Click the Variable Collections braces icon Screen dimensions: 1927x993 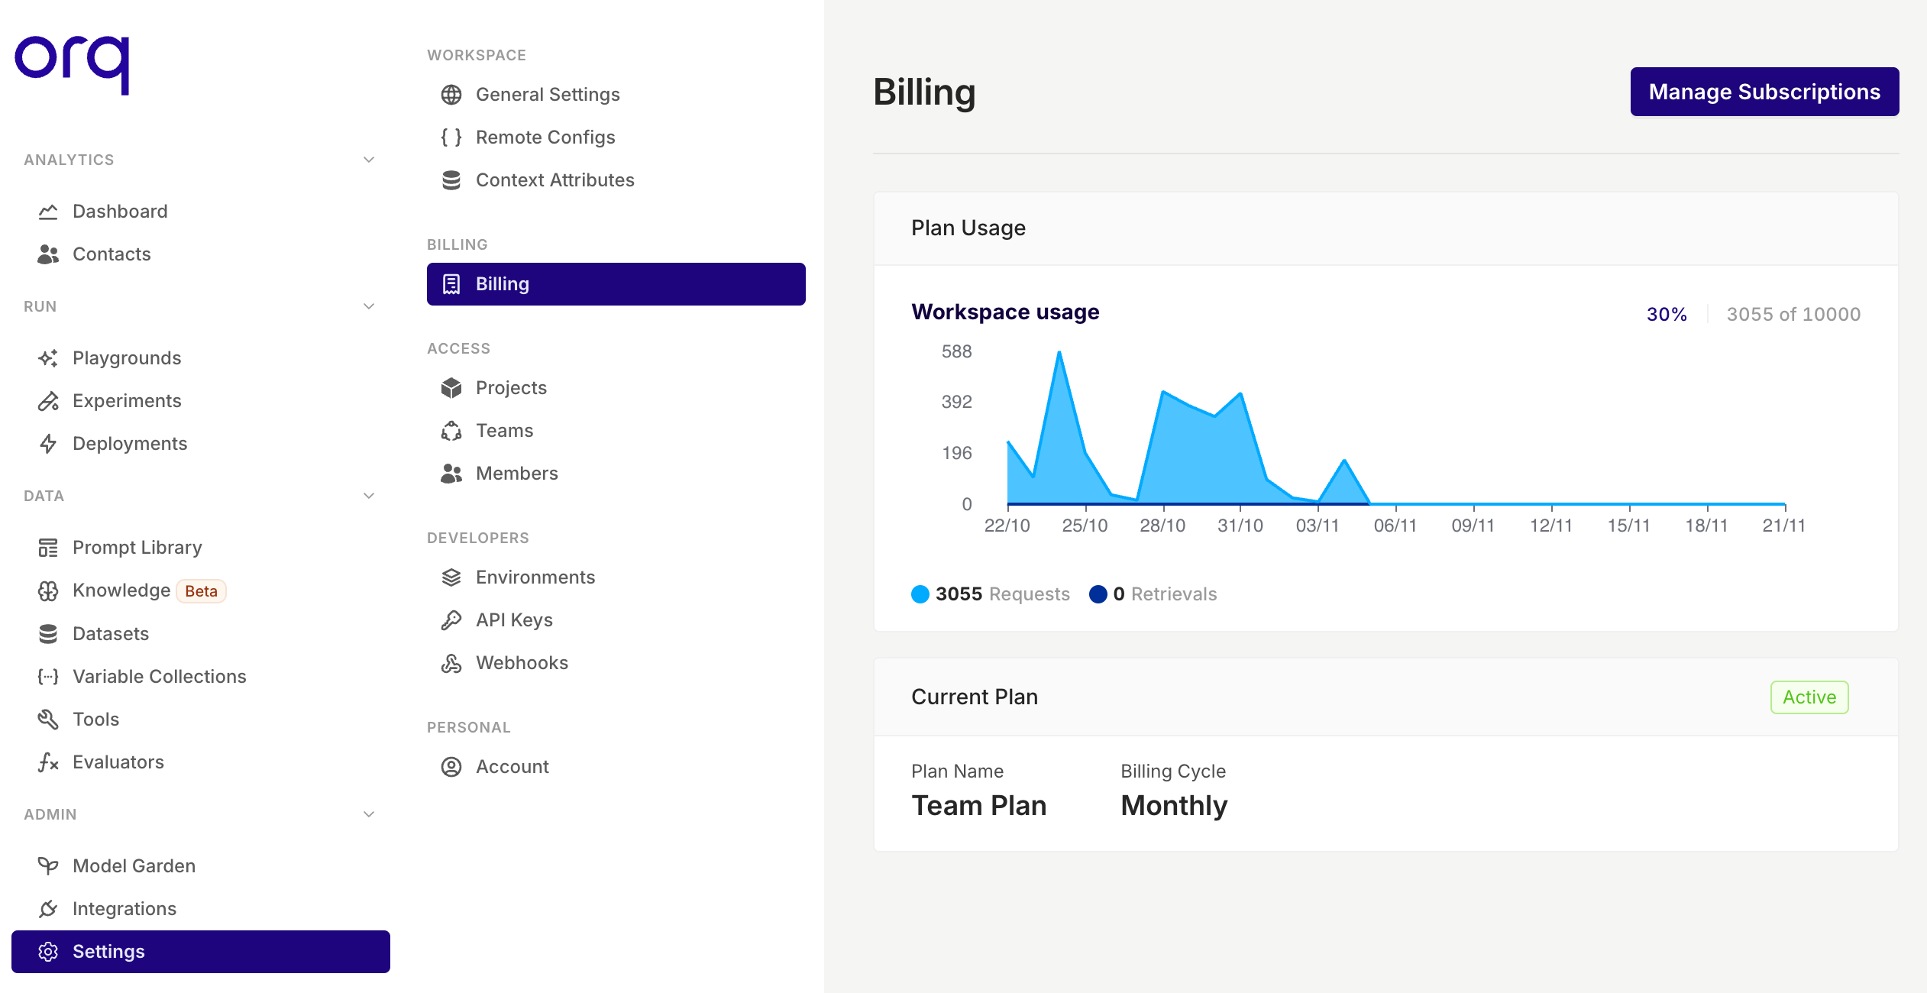pyautogui.click(x=48, y=677)
